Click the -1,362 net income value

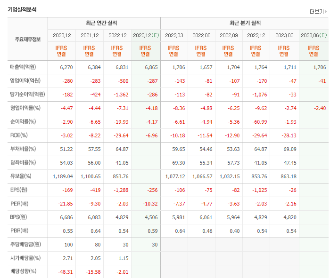(121, 95)
